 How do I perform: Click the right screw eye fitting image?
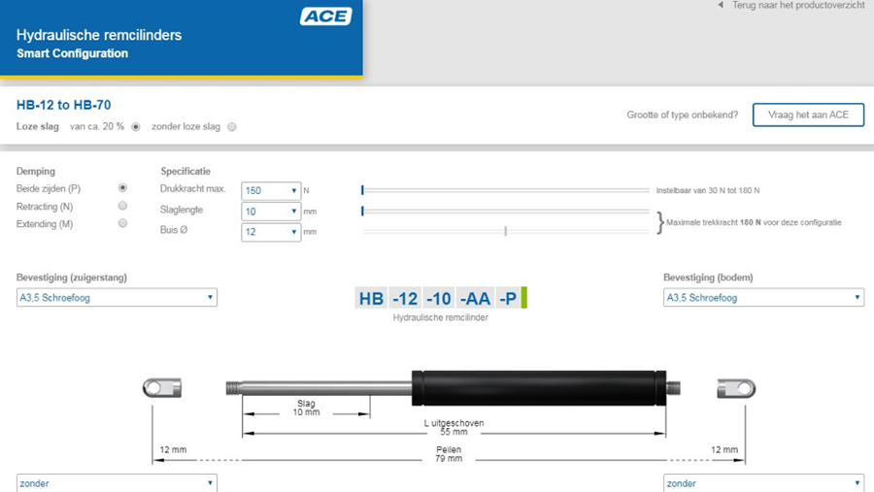[x=736, y=389]
